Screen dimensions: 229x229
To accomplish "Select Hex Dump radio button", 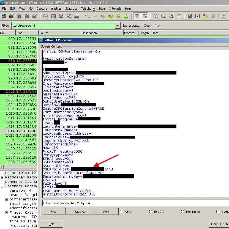I will pyautogui.click(x=182, y=211).
